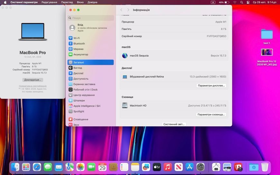Open Downloads folder stack in Dock

[254, 167]
